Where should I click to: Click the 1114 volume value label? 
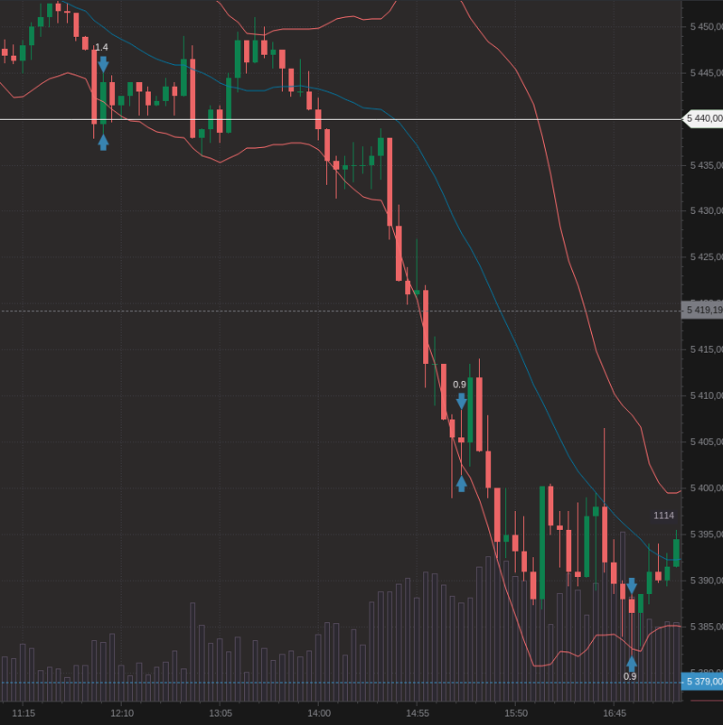click(x=663, y=516)
